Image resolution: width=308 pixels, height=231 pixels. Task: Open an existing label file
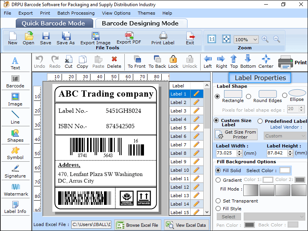[28, 38]
